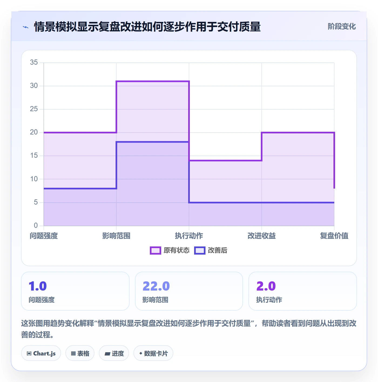
Task: Click the y-axis value 25
Action: click(34, 109)
